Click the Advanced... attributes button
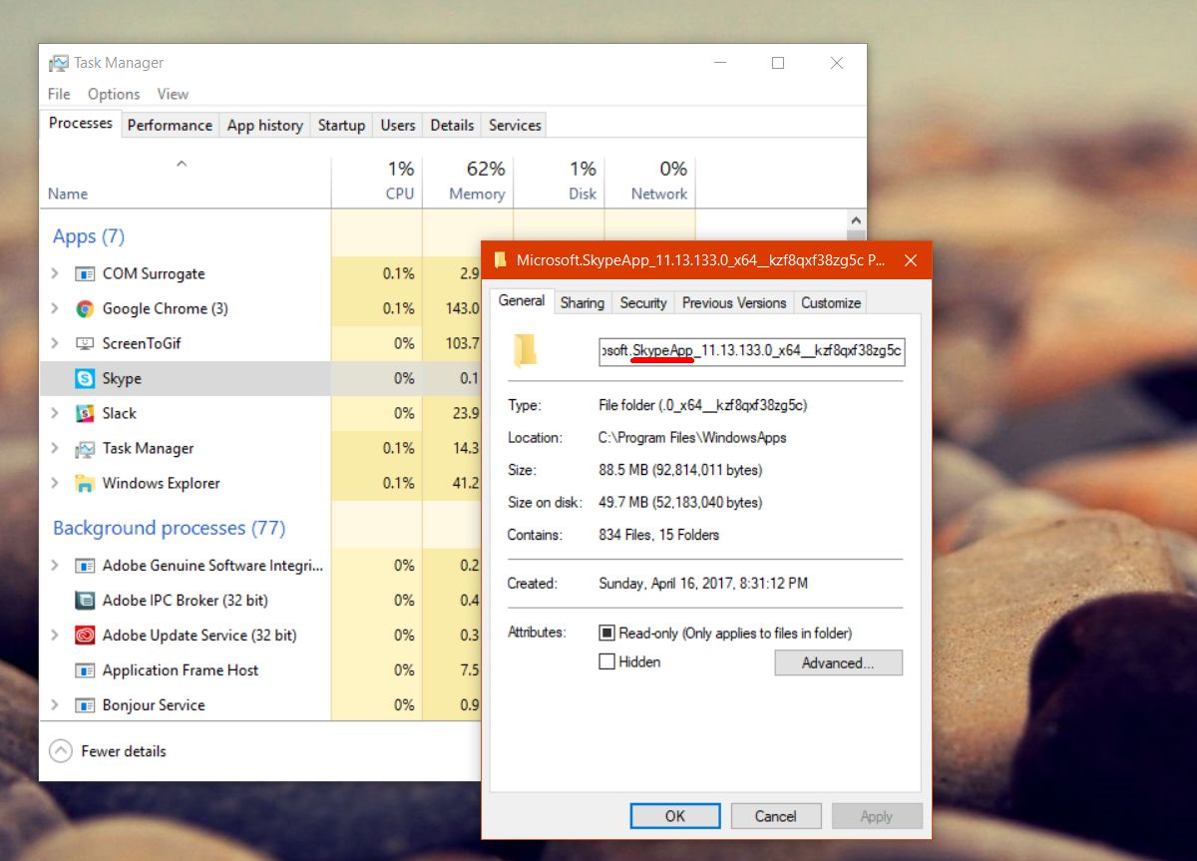The height and width of the screenshot is (861, 1197). tap(838, 662)
